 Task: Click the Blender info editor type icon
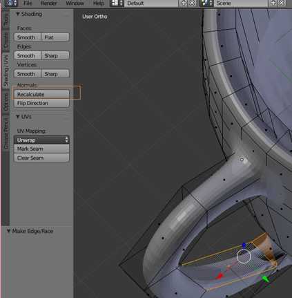12,3
